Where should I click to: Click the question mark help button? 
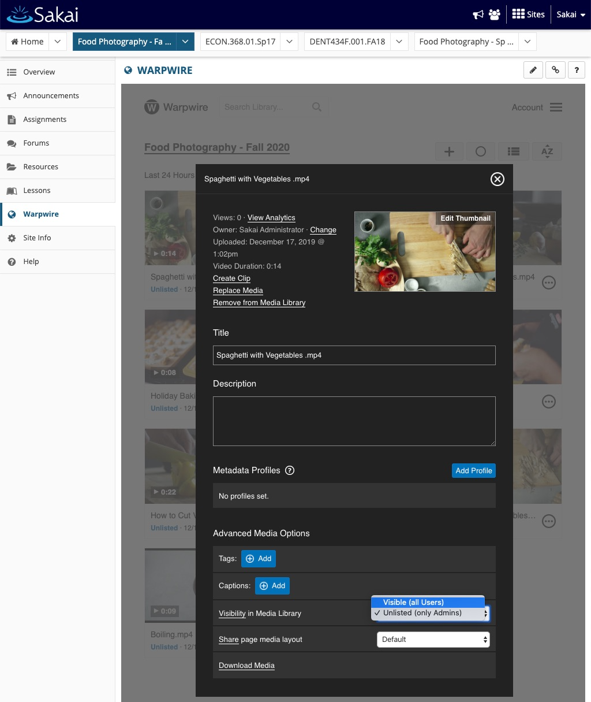pos(577,70)
